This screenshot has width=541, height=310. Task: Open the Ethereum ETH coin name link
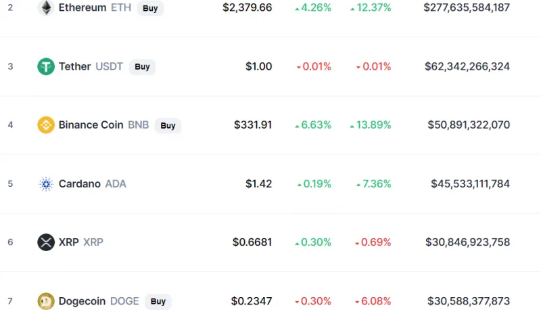pyautogui.click(x=95, y=7)
